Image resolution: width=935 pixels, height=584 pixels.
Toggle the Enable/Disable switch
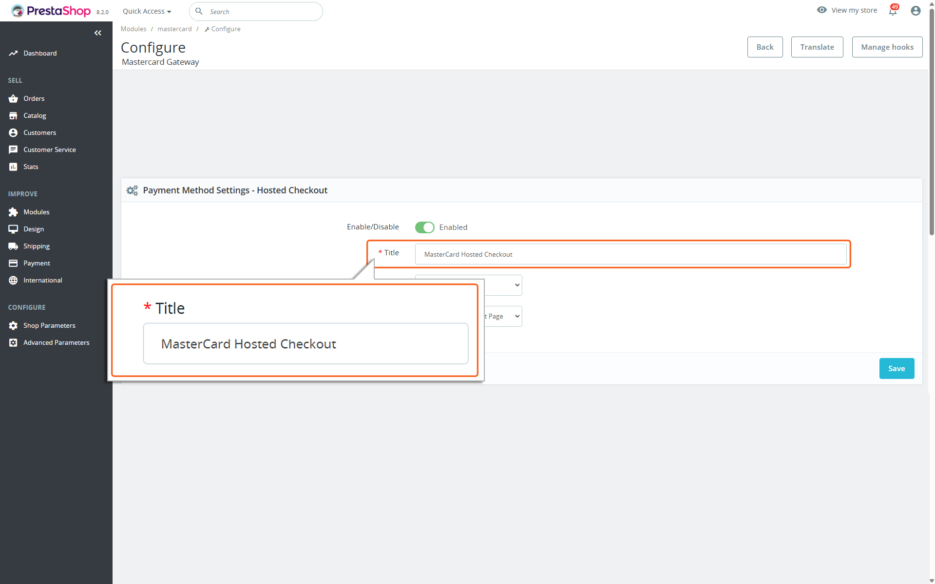point(424,227)
